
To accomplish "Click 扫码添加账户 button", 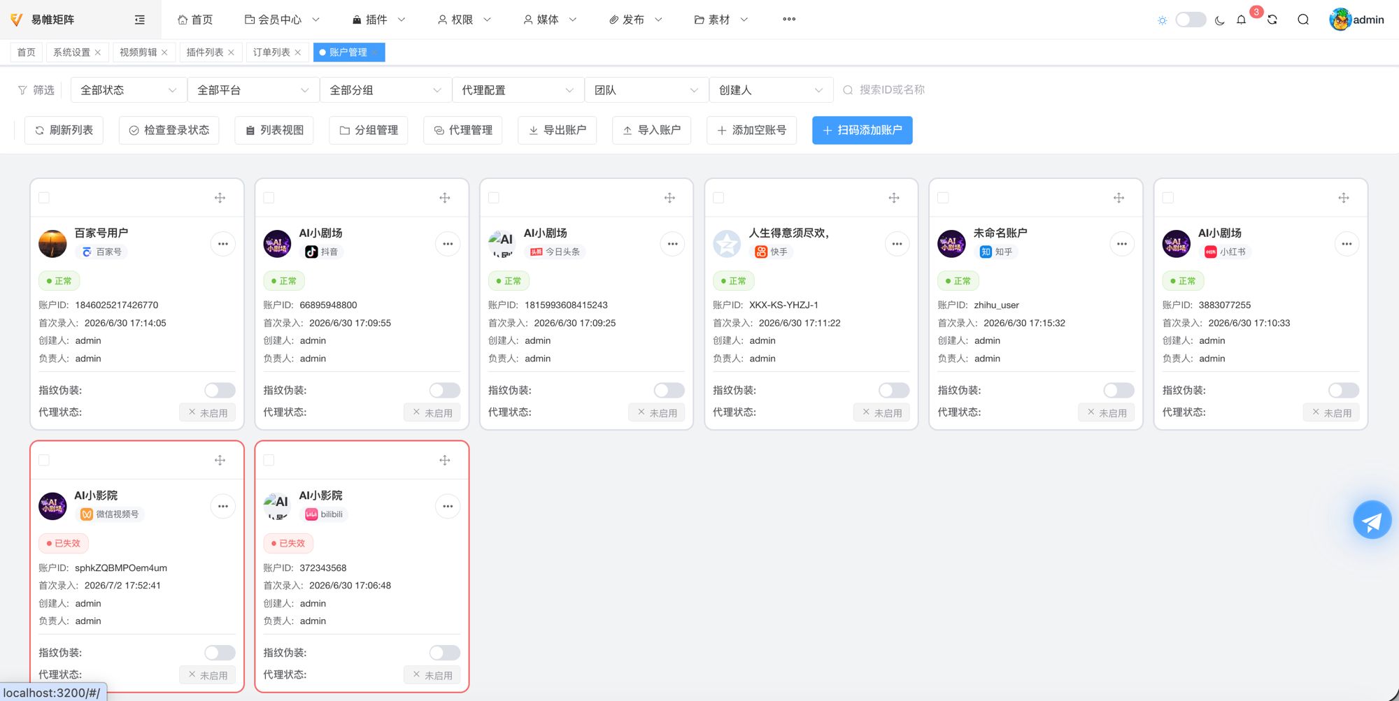I will click(x=862, y=130).
